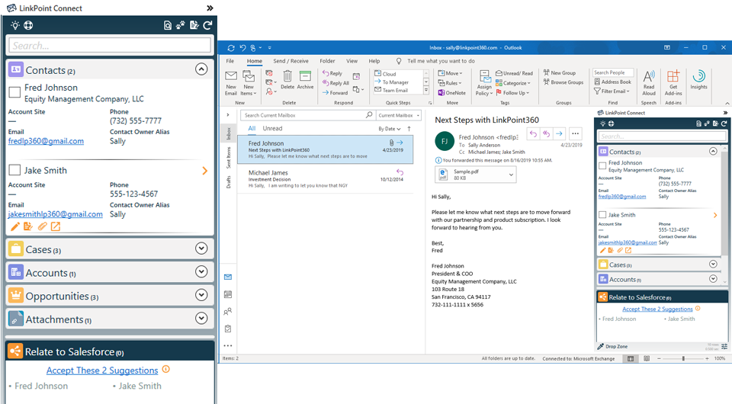The image size is (732, 404).
Task: Open Current Mailbox dropdown in Outlook search
Action: tap(398, 115)
